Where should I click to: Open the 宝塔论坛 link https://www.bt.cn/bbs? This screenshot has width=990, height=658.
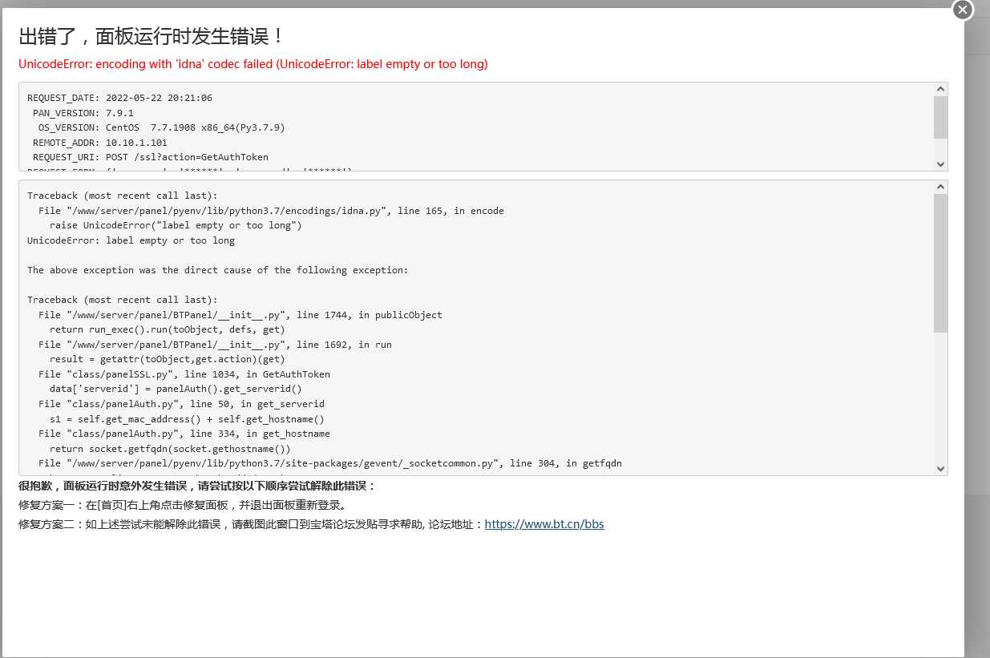tap(544, 523)
